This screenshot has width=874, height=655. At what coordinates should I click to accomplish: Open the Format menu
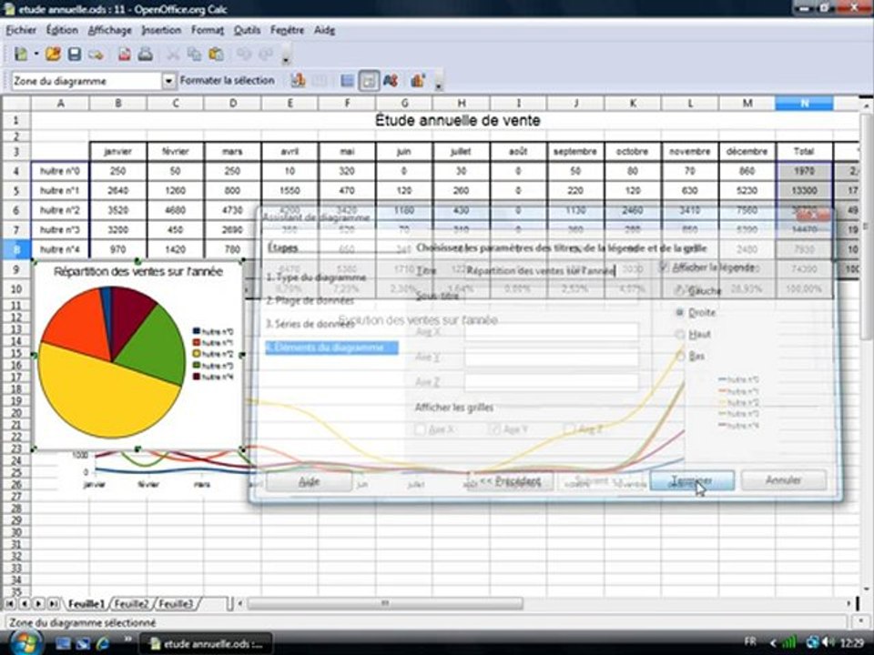click(208, 30)
